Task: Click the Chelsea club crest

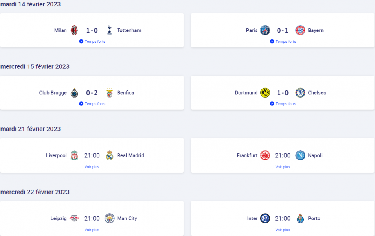Action: [300, 92]
